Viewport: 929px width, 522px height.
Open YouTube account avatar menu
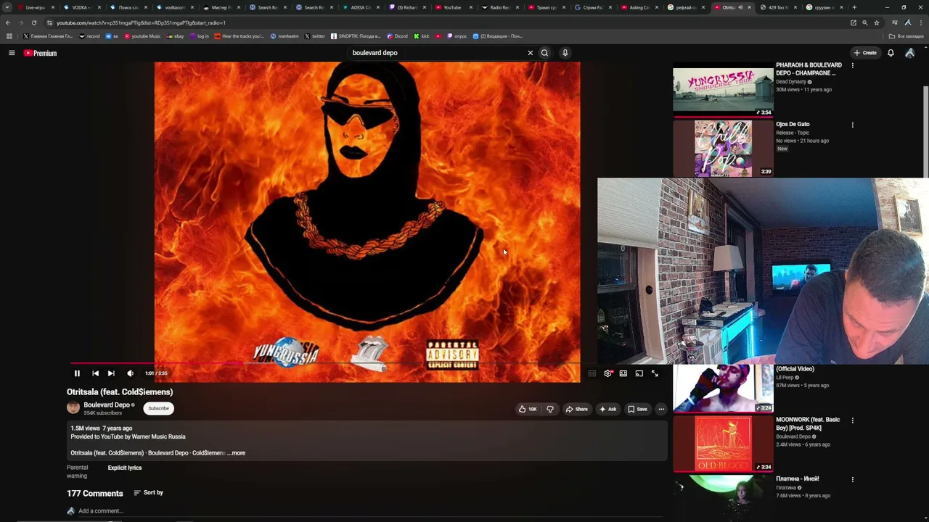tap(909, 53)
